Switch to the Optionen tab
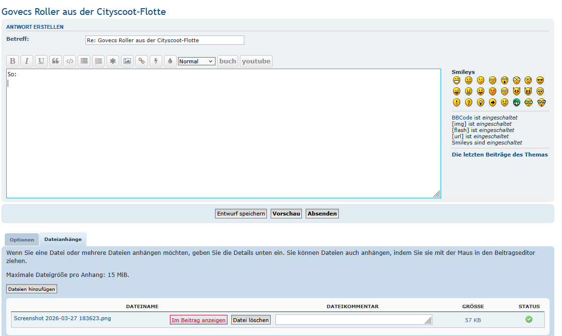Viewport: 562px width, 336px height. point(22,240)
